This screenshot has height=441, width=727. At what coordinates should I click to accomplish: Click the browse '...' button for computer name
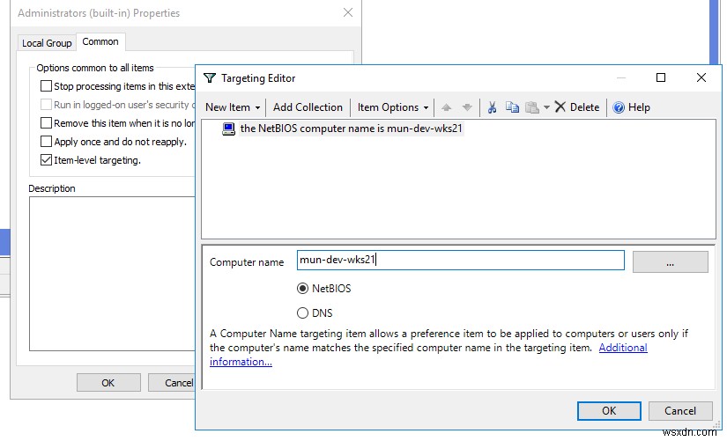670,262
